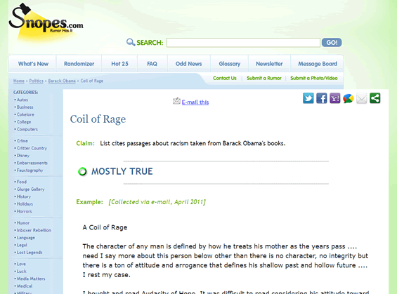Viewport: 397px width, 294px height.
Task: Open the College category
Action: (x=24, y=122)
